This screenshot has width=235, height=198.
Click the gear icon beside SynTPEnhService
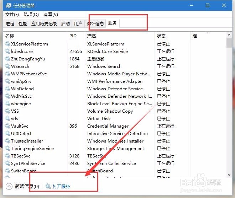(7, 163)
